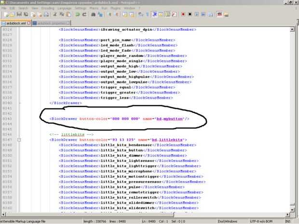Click the Copy toolbar icon
This screenshot has height=224, width=299.
62,14
